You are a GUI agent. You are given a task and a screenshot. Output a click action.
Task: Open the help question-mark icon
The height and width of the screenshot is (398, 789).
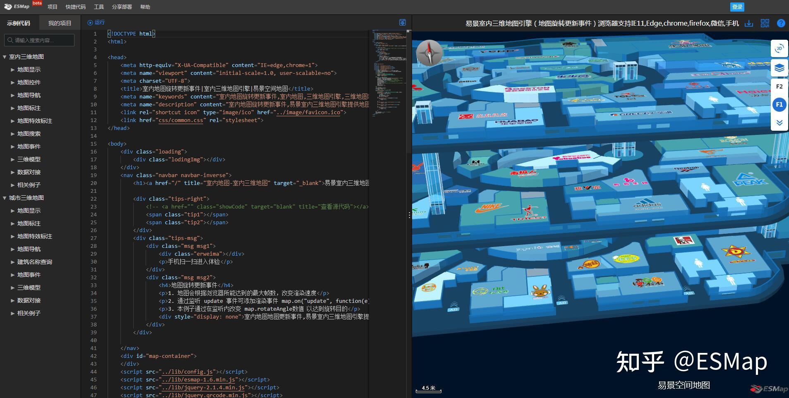point(781,23)
